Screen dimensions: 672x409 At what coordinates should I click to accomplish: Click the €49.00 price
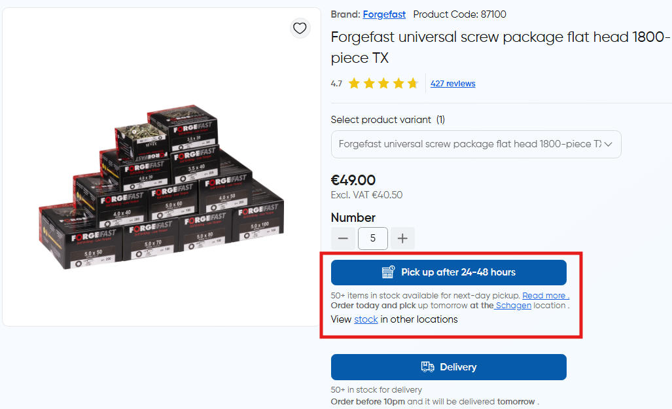click(353, 181)
